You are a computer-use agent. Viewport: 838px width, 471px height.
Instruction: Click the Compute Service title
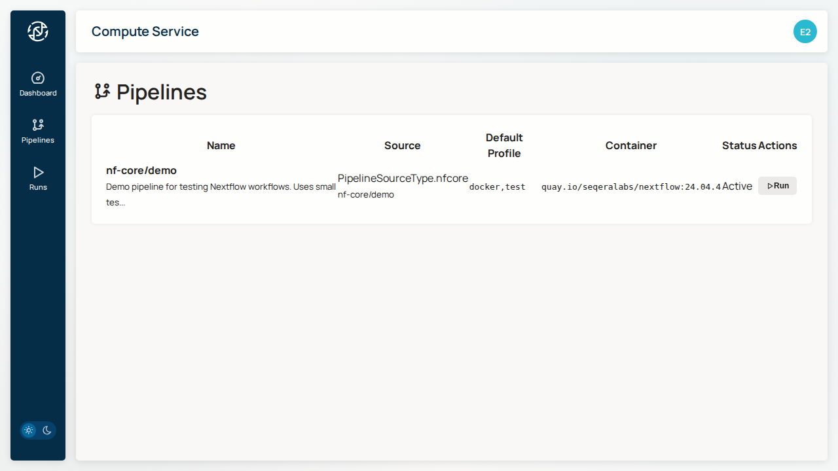145,31
